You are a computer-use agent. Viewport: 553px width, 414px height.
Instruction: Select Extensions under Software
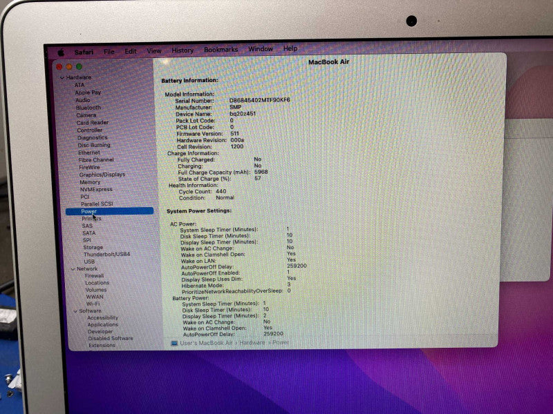click(102, 346)
